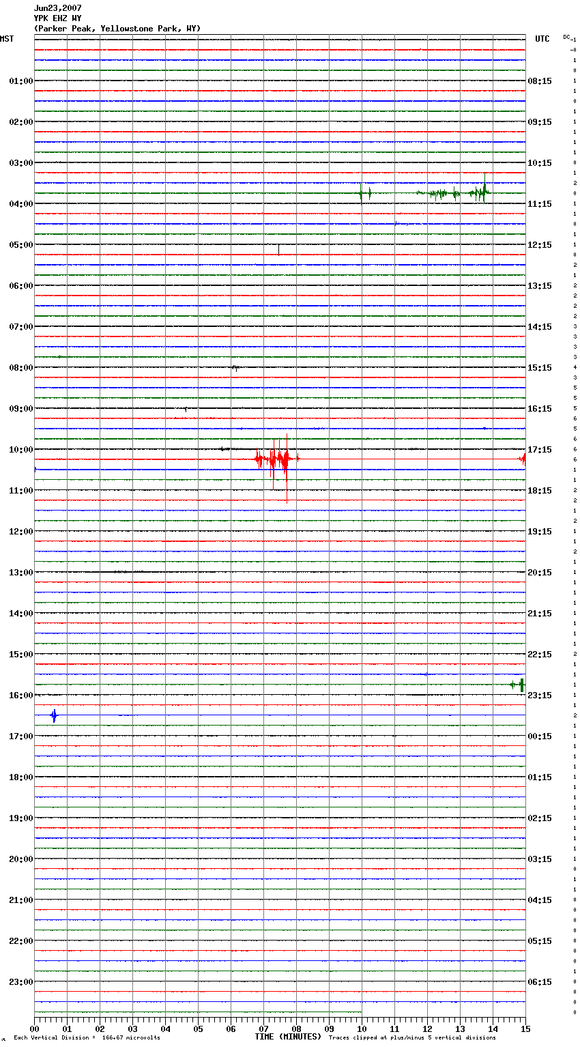Click the 14:00 MST time label
The height and width of the screenshot is (1047, 580).
click(21, 614)
